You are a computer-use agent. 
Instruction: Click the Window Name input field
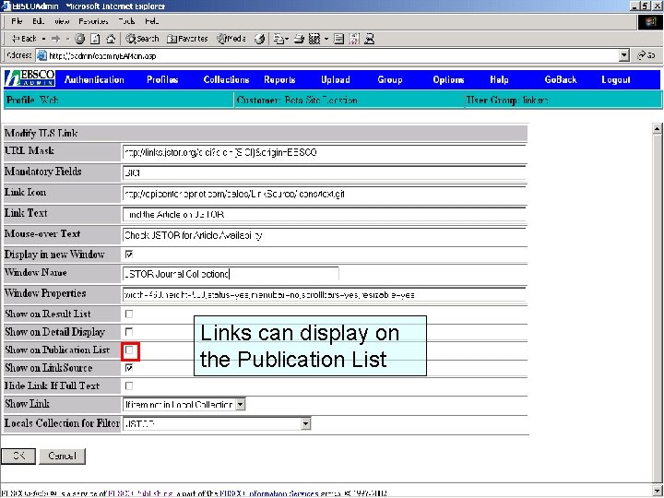coord(231,274)
